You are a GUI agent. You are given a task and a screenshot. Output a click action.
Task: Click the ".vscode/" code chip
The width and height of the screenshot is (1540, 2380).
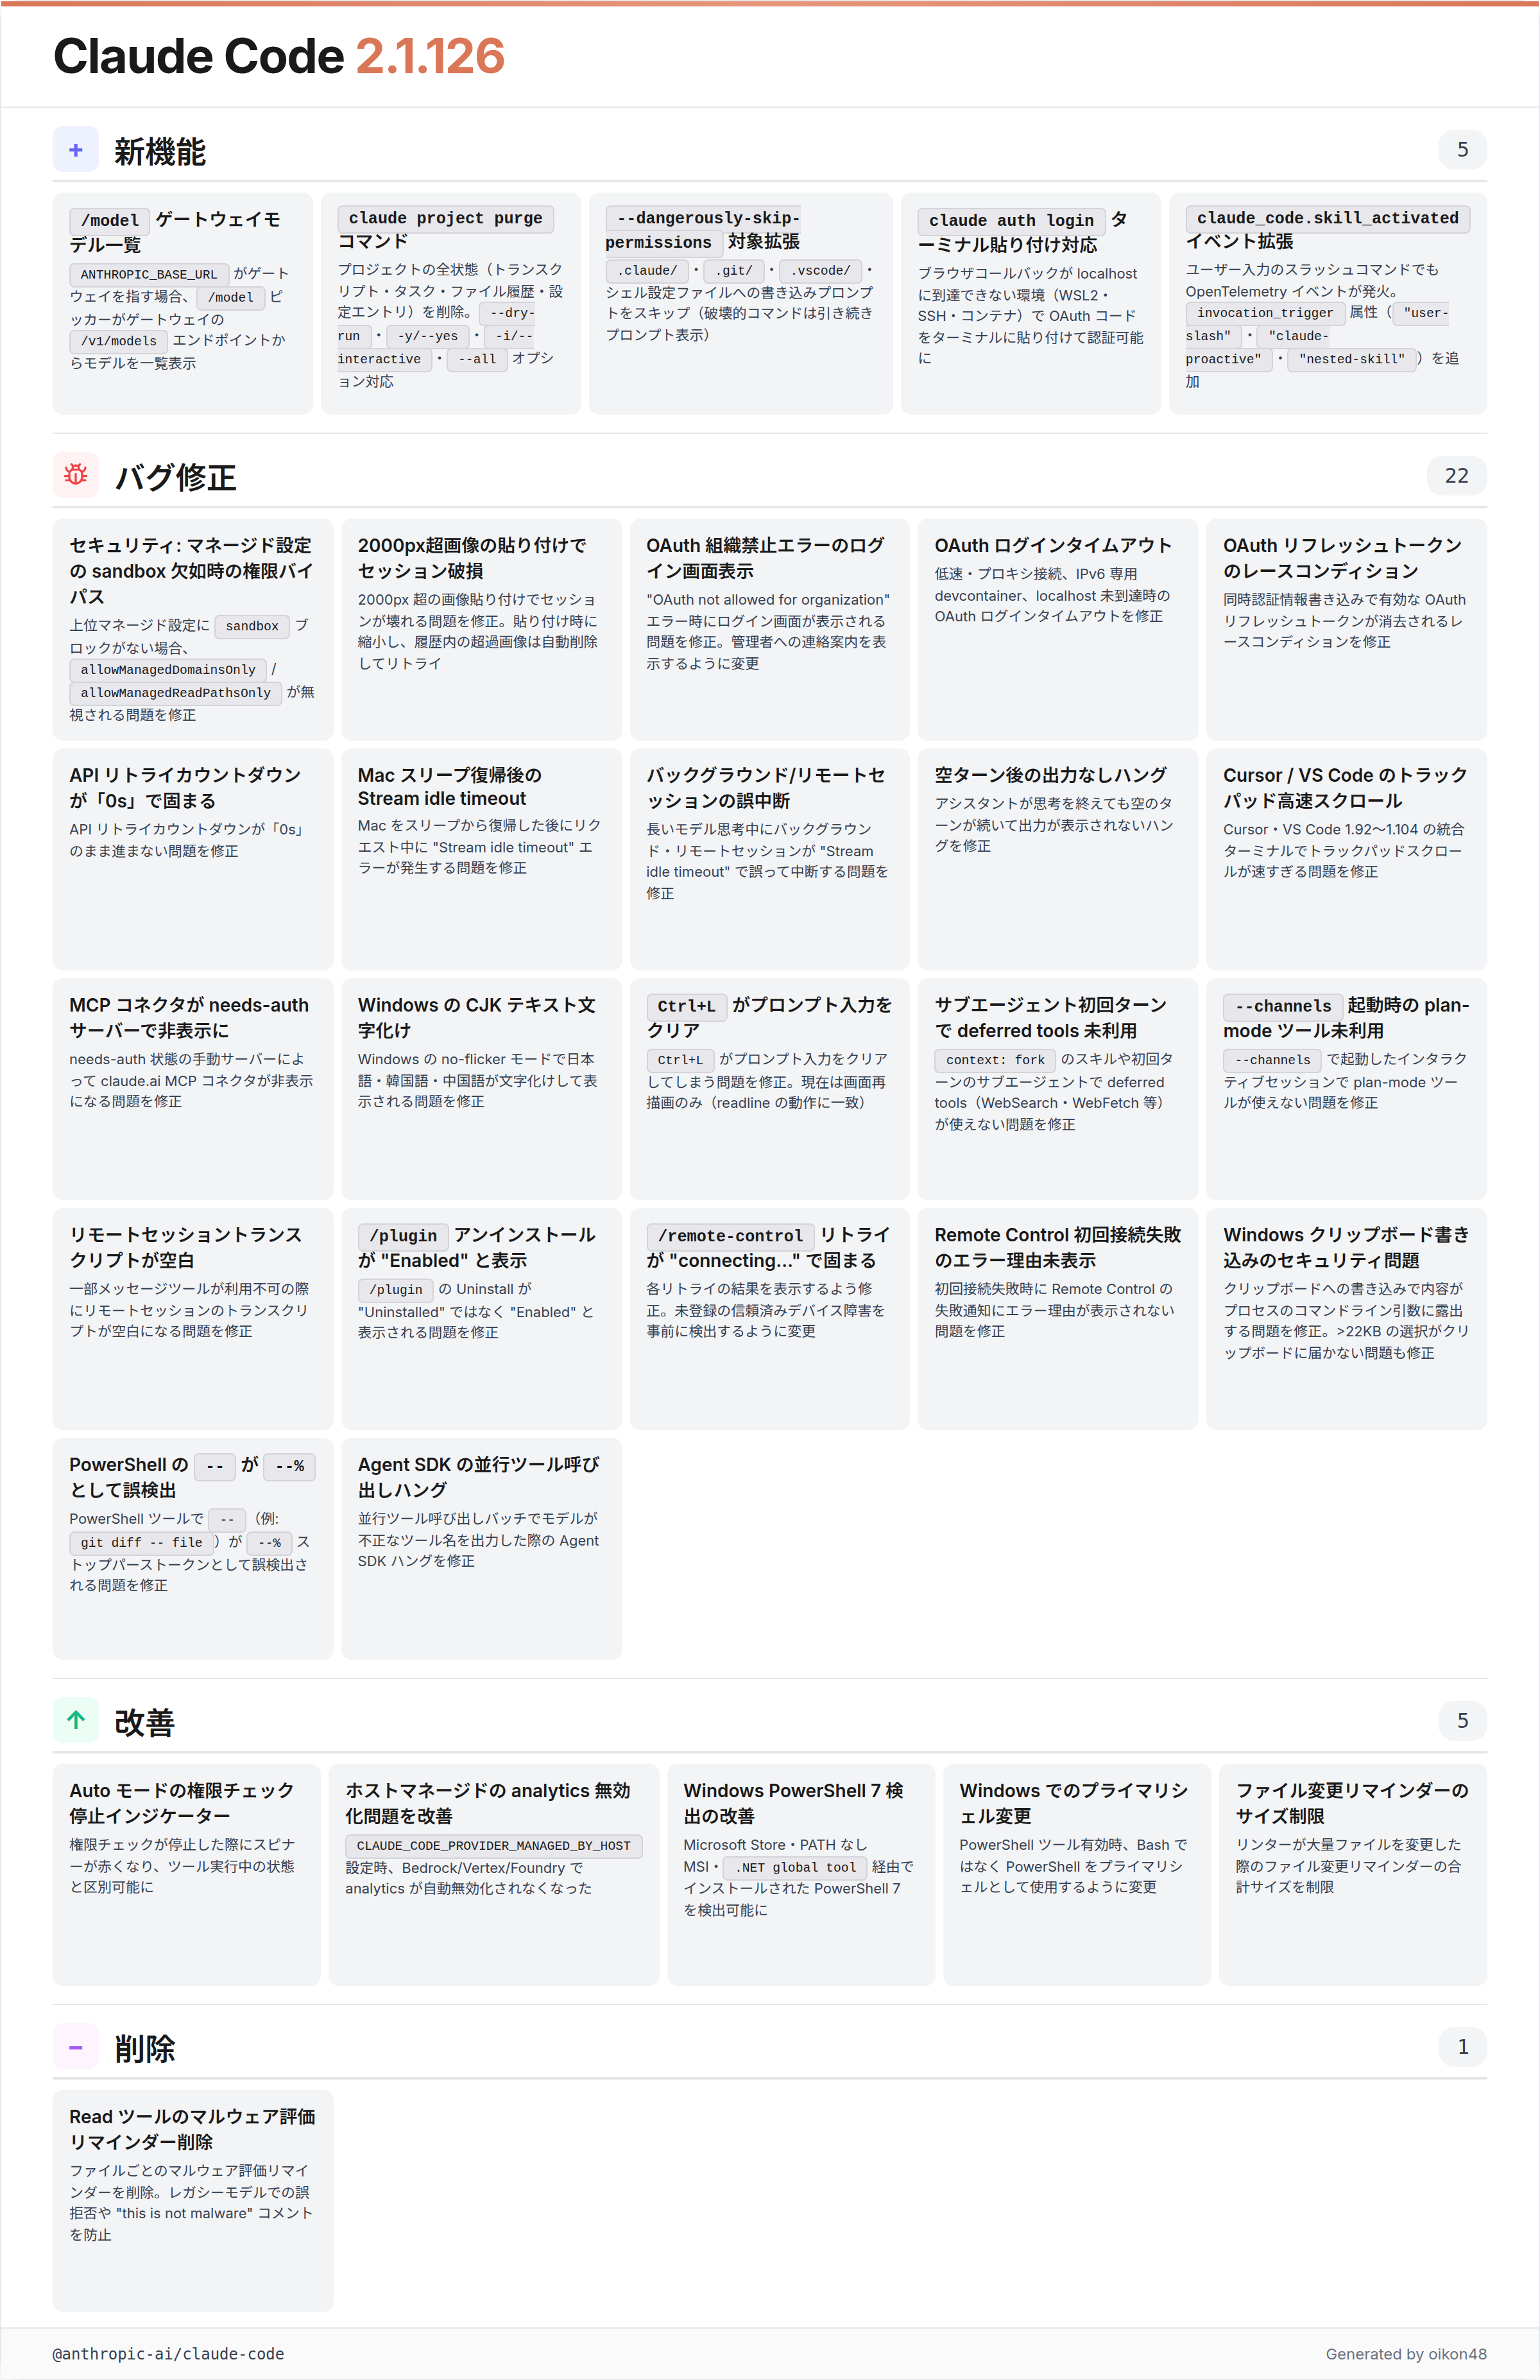[820, 270]
